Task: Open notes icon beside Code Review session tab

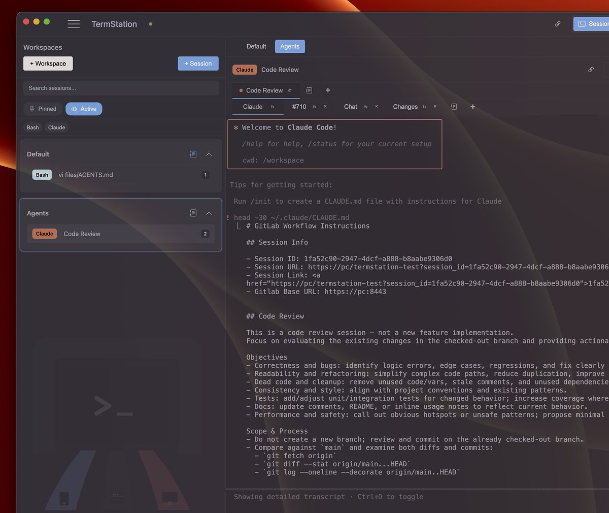Action: 309,90
